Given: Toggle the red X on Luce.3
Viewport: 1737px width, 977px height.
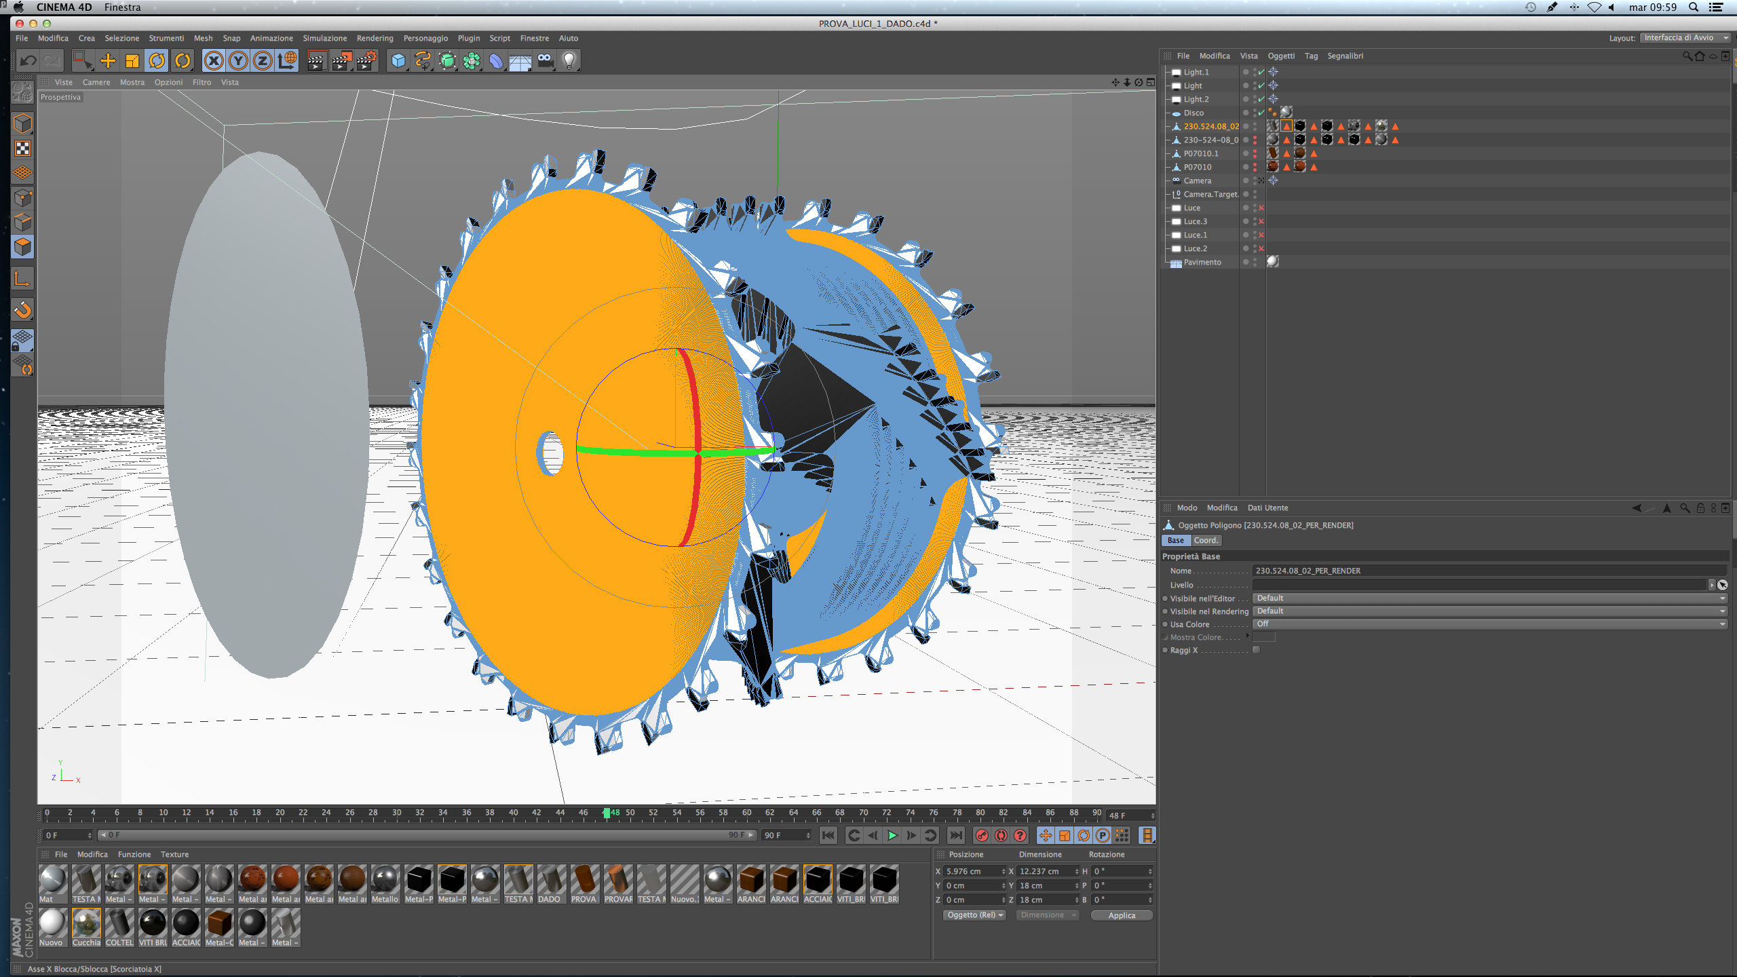Looking at the screenshot, I should point(1261,222).
